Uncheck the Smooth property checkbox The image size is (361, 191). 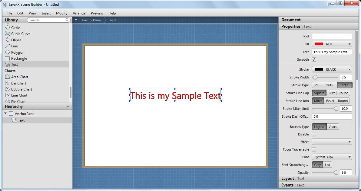(314, 59)
